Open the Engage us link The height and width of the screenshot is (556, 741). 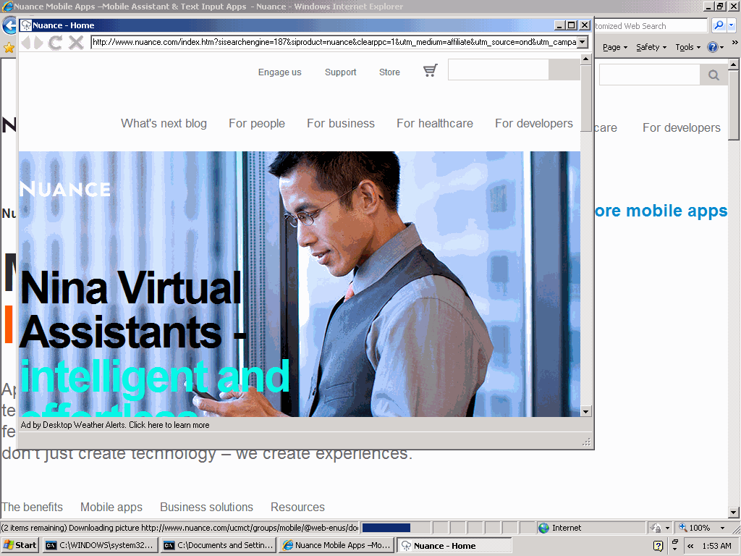pos(280,72)
